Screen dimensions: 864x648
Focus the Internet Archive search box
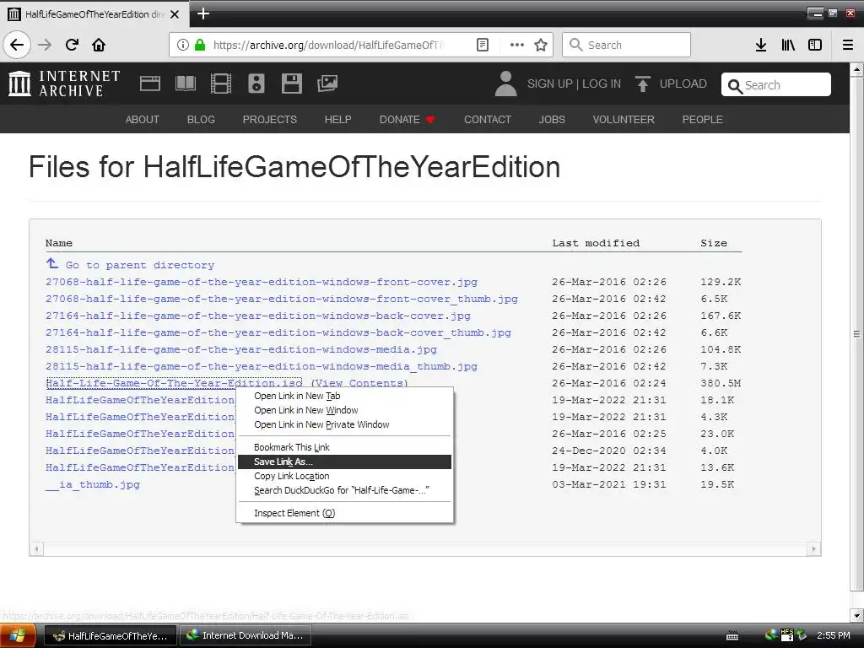coord(776,85)
